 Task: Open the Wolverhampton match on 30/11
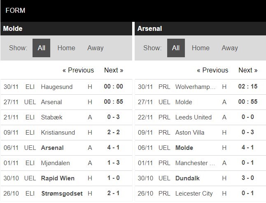point(195,86)
